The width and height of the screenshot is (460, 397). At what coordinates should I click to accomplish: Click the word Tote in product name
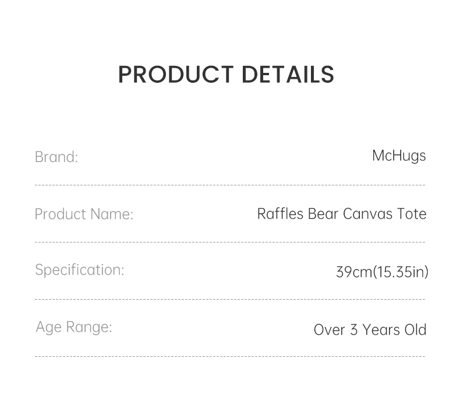(412, 214)
